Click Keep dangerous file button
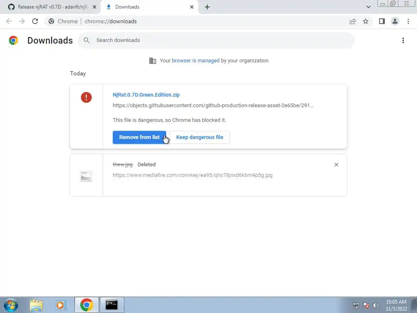417x313 pixels. click(x=200, y=137)
